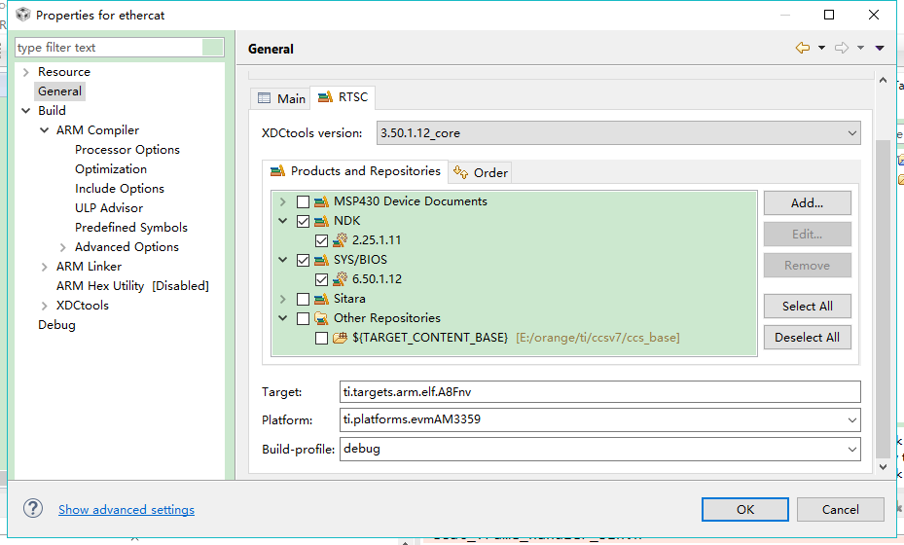Check the MSP430 Device Documents checkbox
The image size is (904, 545).
303,201
